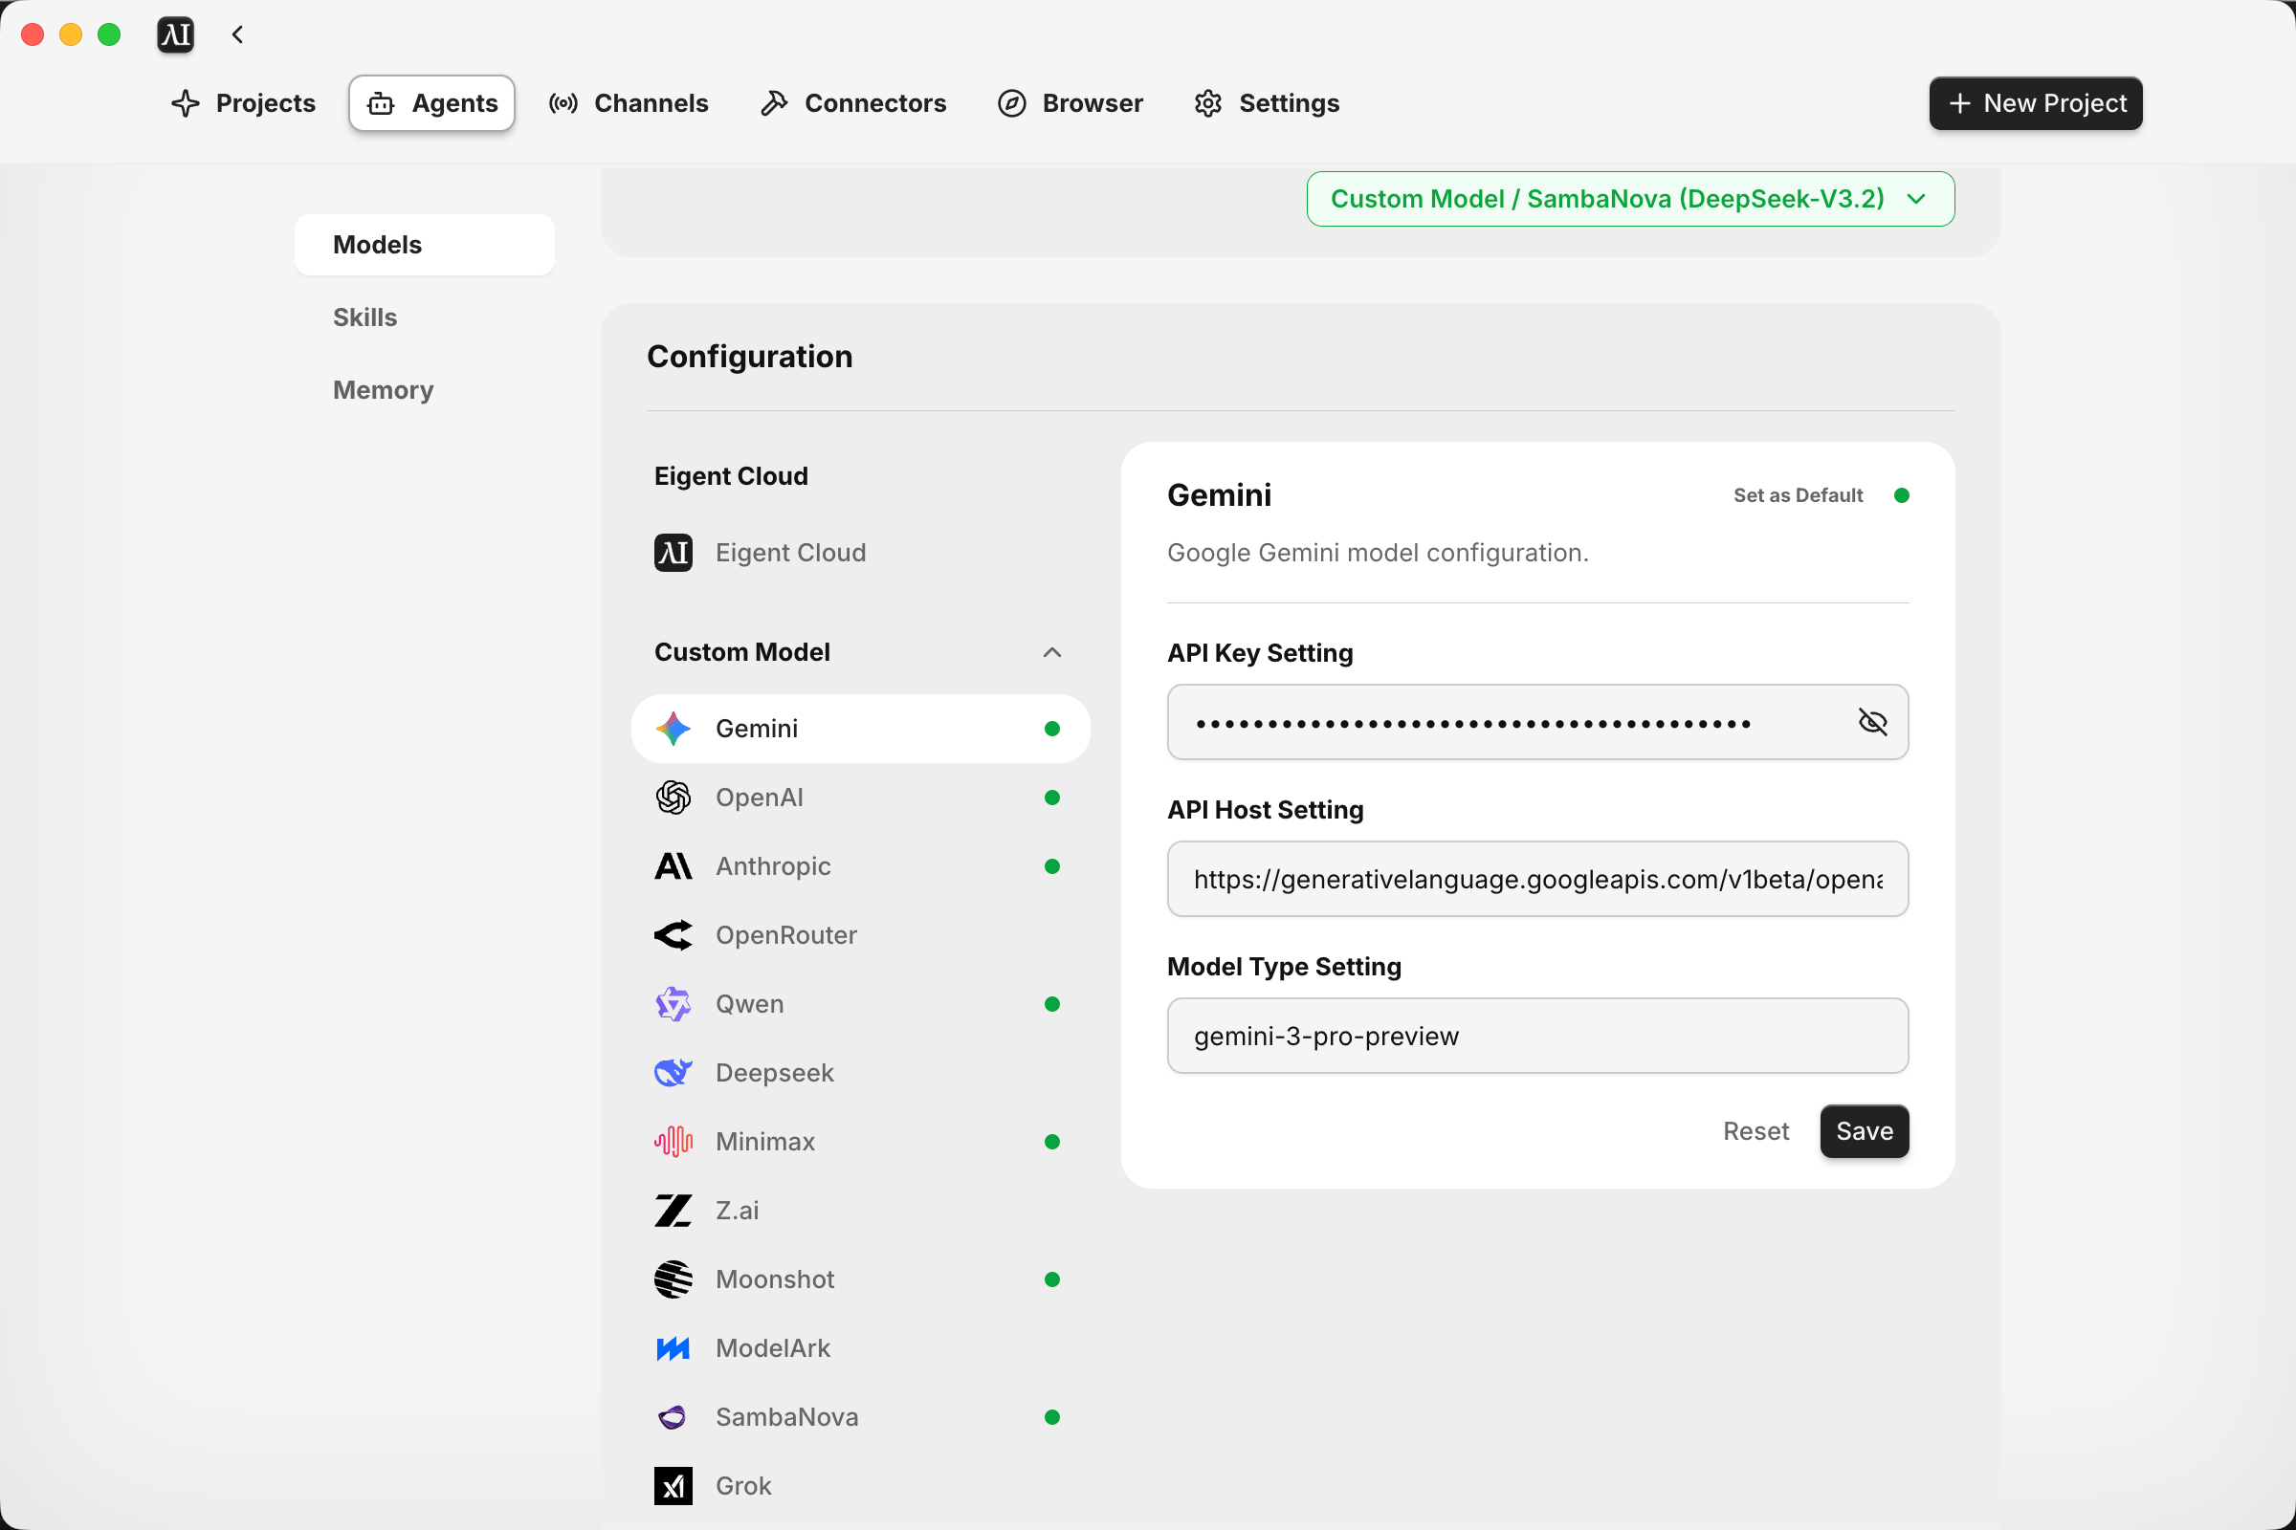
Task: Click the Grok logo icon
Action: [x=673, y=1486]
